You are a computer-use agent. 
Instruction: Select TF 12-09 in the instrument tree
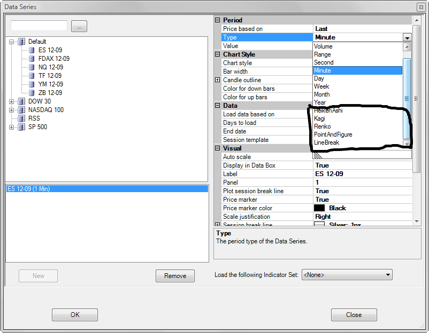[x=50, y=76]
